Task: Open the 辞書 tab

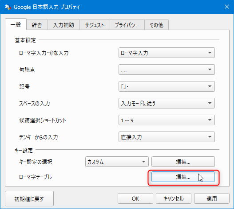Action: (37, 25)
